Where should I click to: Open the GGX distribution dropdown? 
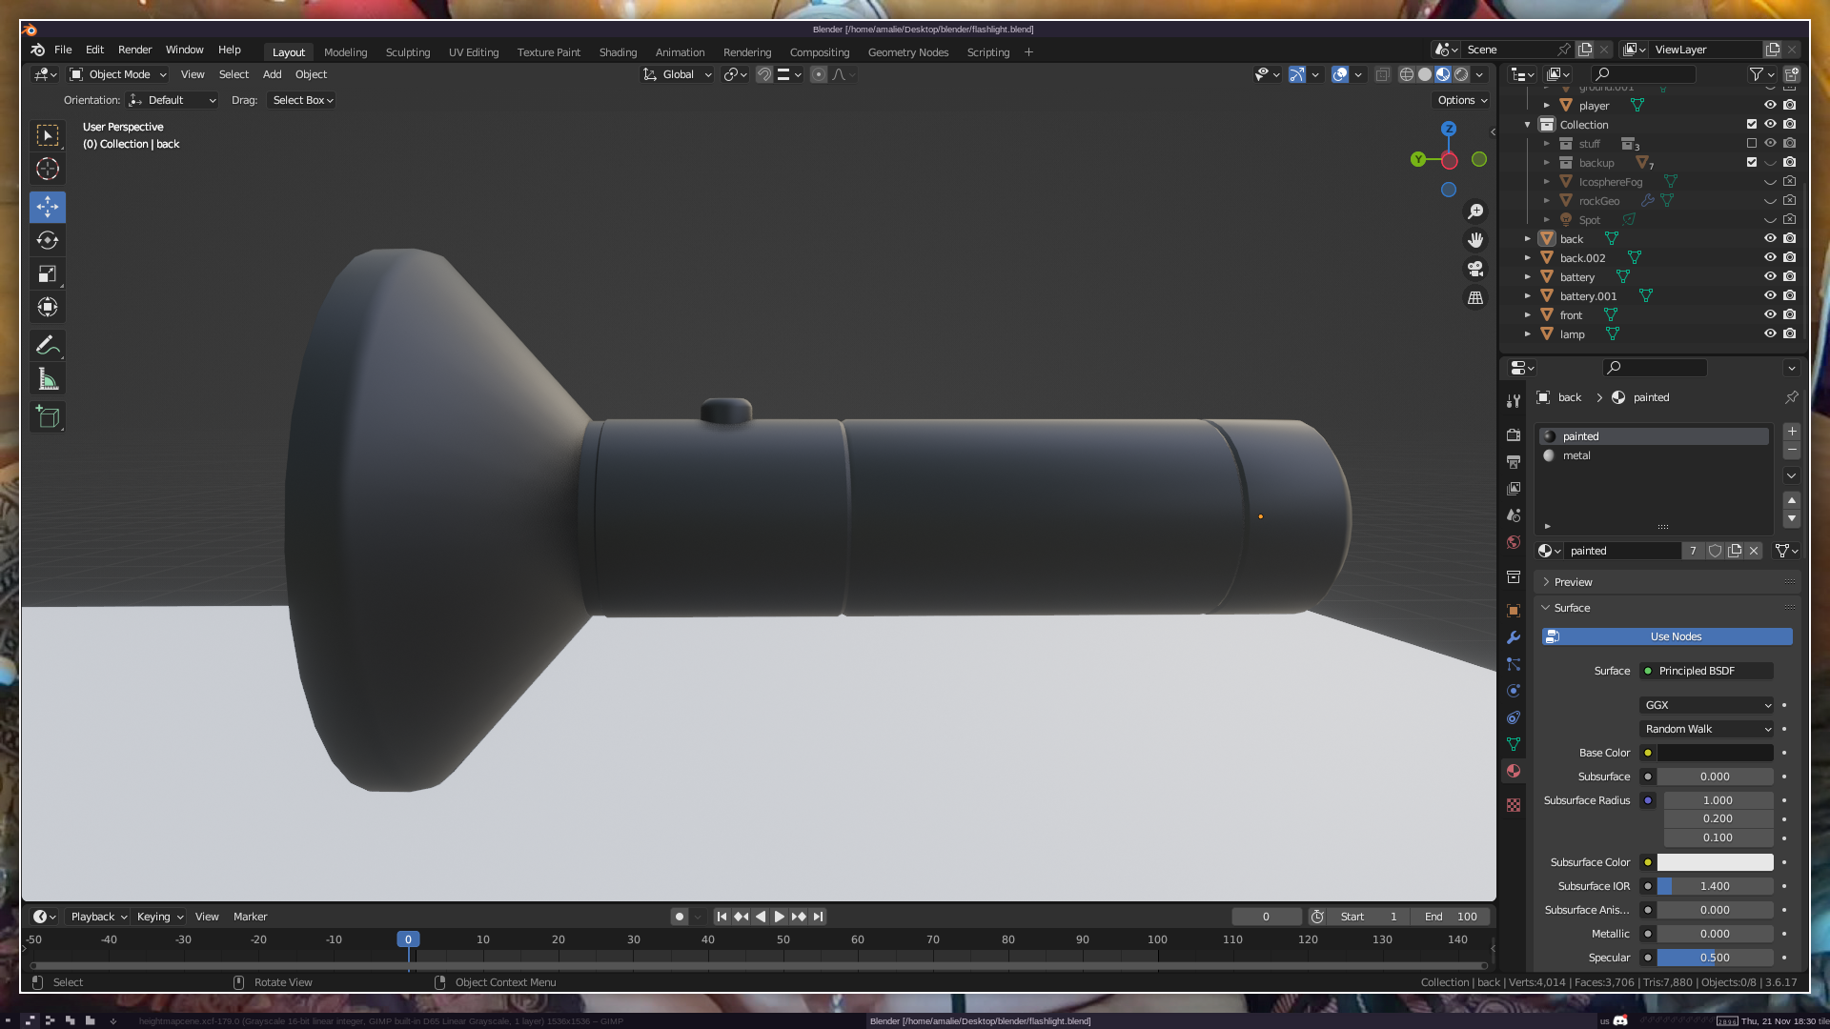click(x=1706, y=705)
